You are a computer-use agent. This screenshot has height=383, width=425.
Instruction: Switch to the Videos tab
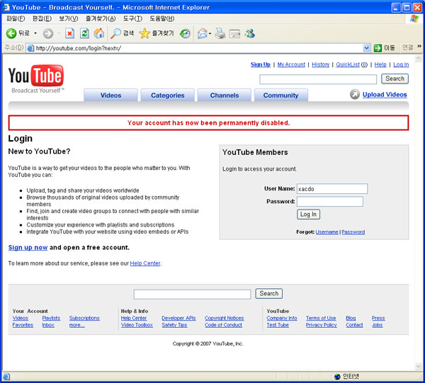coord(110,95)
